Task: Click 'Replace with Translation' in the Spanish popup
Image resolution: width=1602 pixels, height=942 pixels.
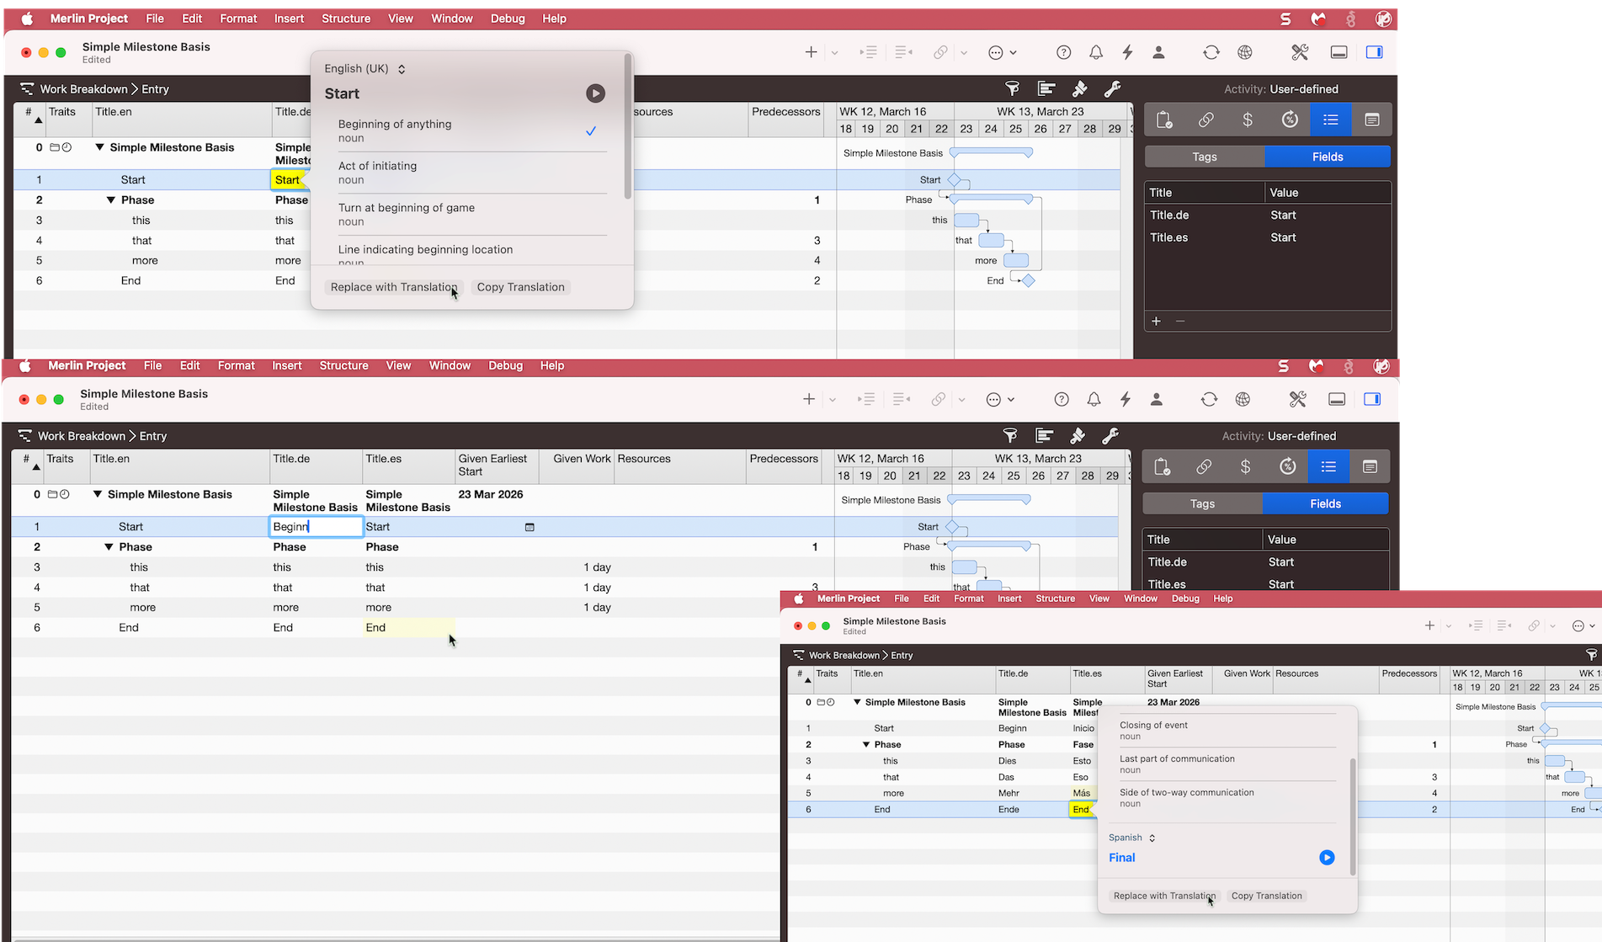Action: tap(1165, 896)
